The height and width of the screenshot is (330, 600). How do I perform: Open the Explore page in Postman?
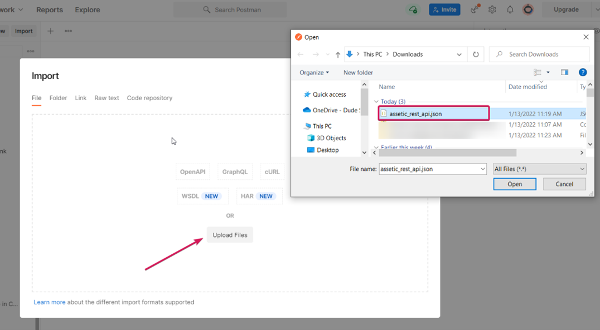coord(88,9)
